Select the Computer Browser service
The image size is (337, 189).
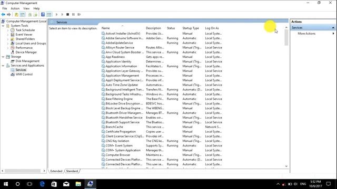(118, 155)
